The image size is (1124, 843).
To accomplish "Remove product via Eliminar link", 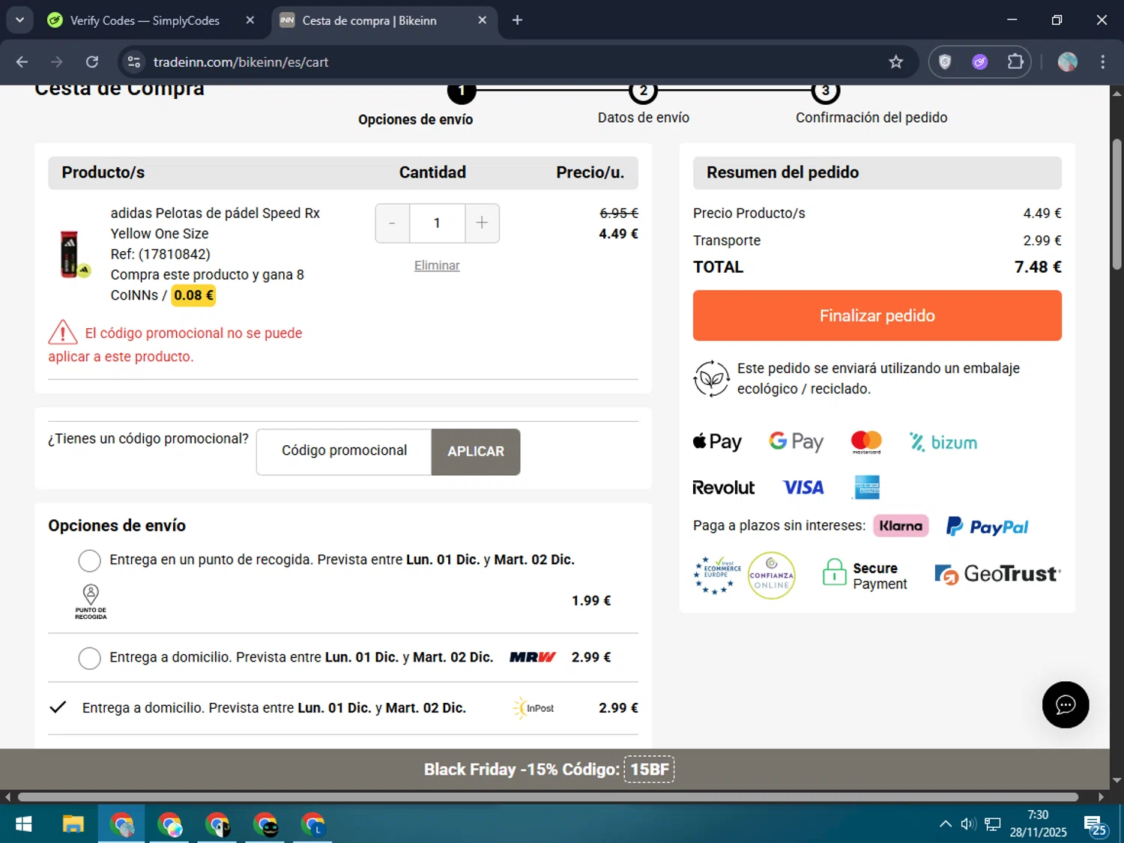I will (437, 265).
